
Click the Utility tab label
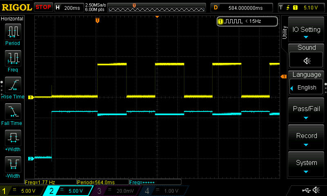(x=284, y=33)
